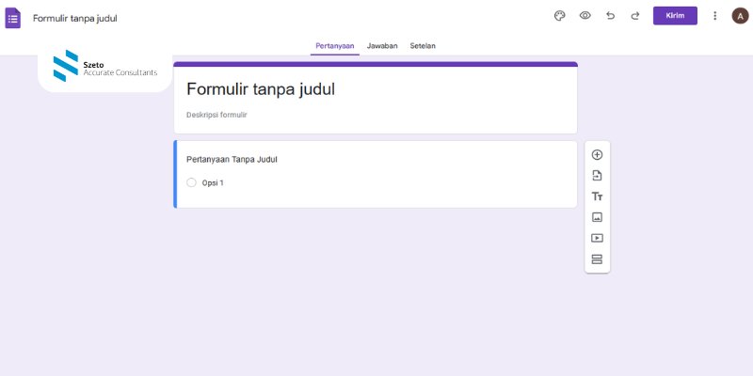Open the theme customization palette icon
This screenshot has width=753, height=376.
[559, 16]
